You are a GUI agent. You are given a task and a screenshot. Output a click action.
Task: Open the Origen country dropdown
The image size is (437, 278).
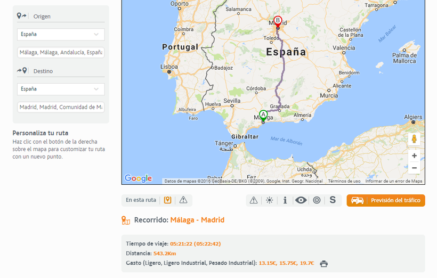coord(61,35)
